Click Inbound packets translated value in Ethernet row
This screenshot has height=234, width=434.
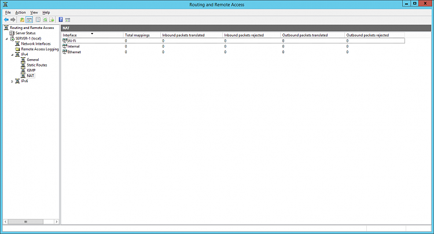tap(163, 52)
